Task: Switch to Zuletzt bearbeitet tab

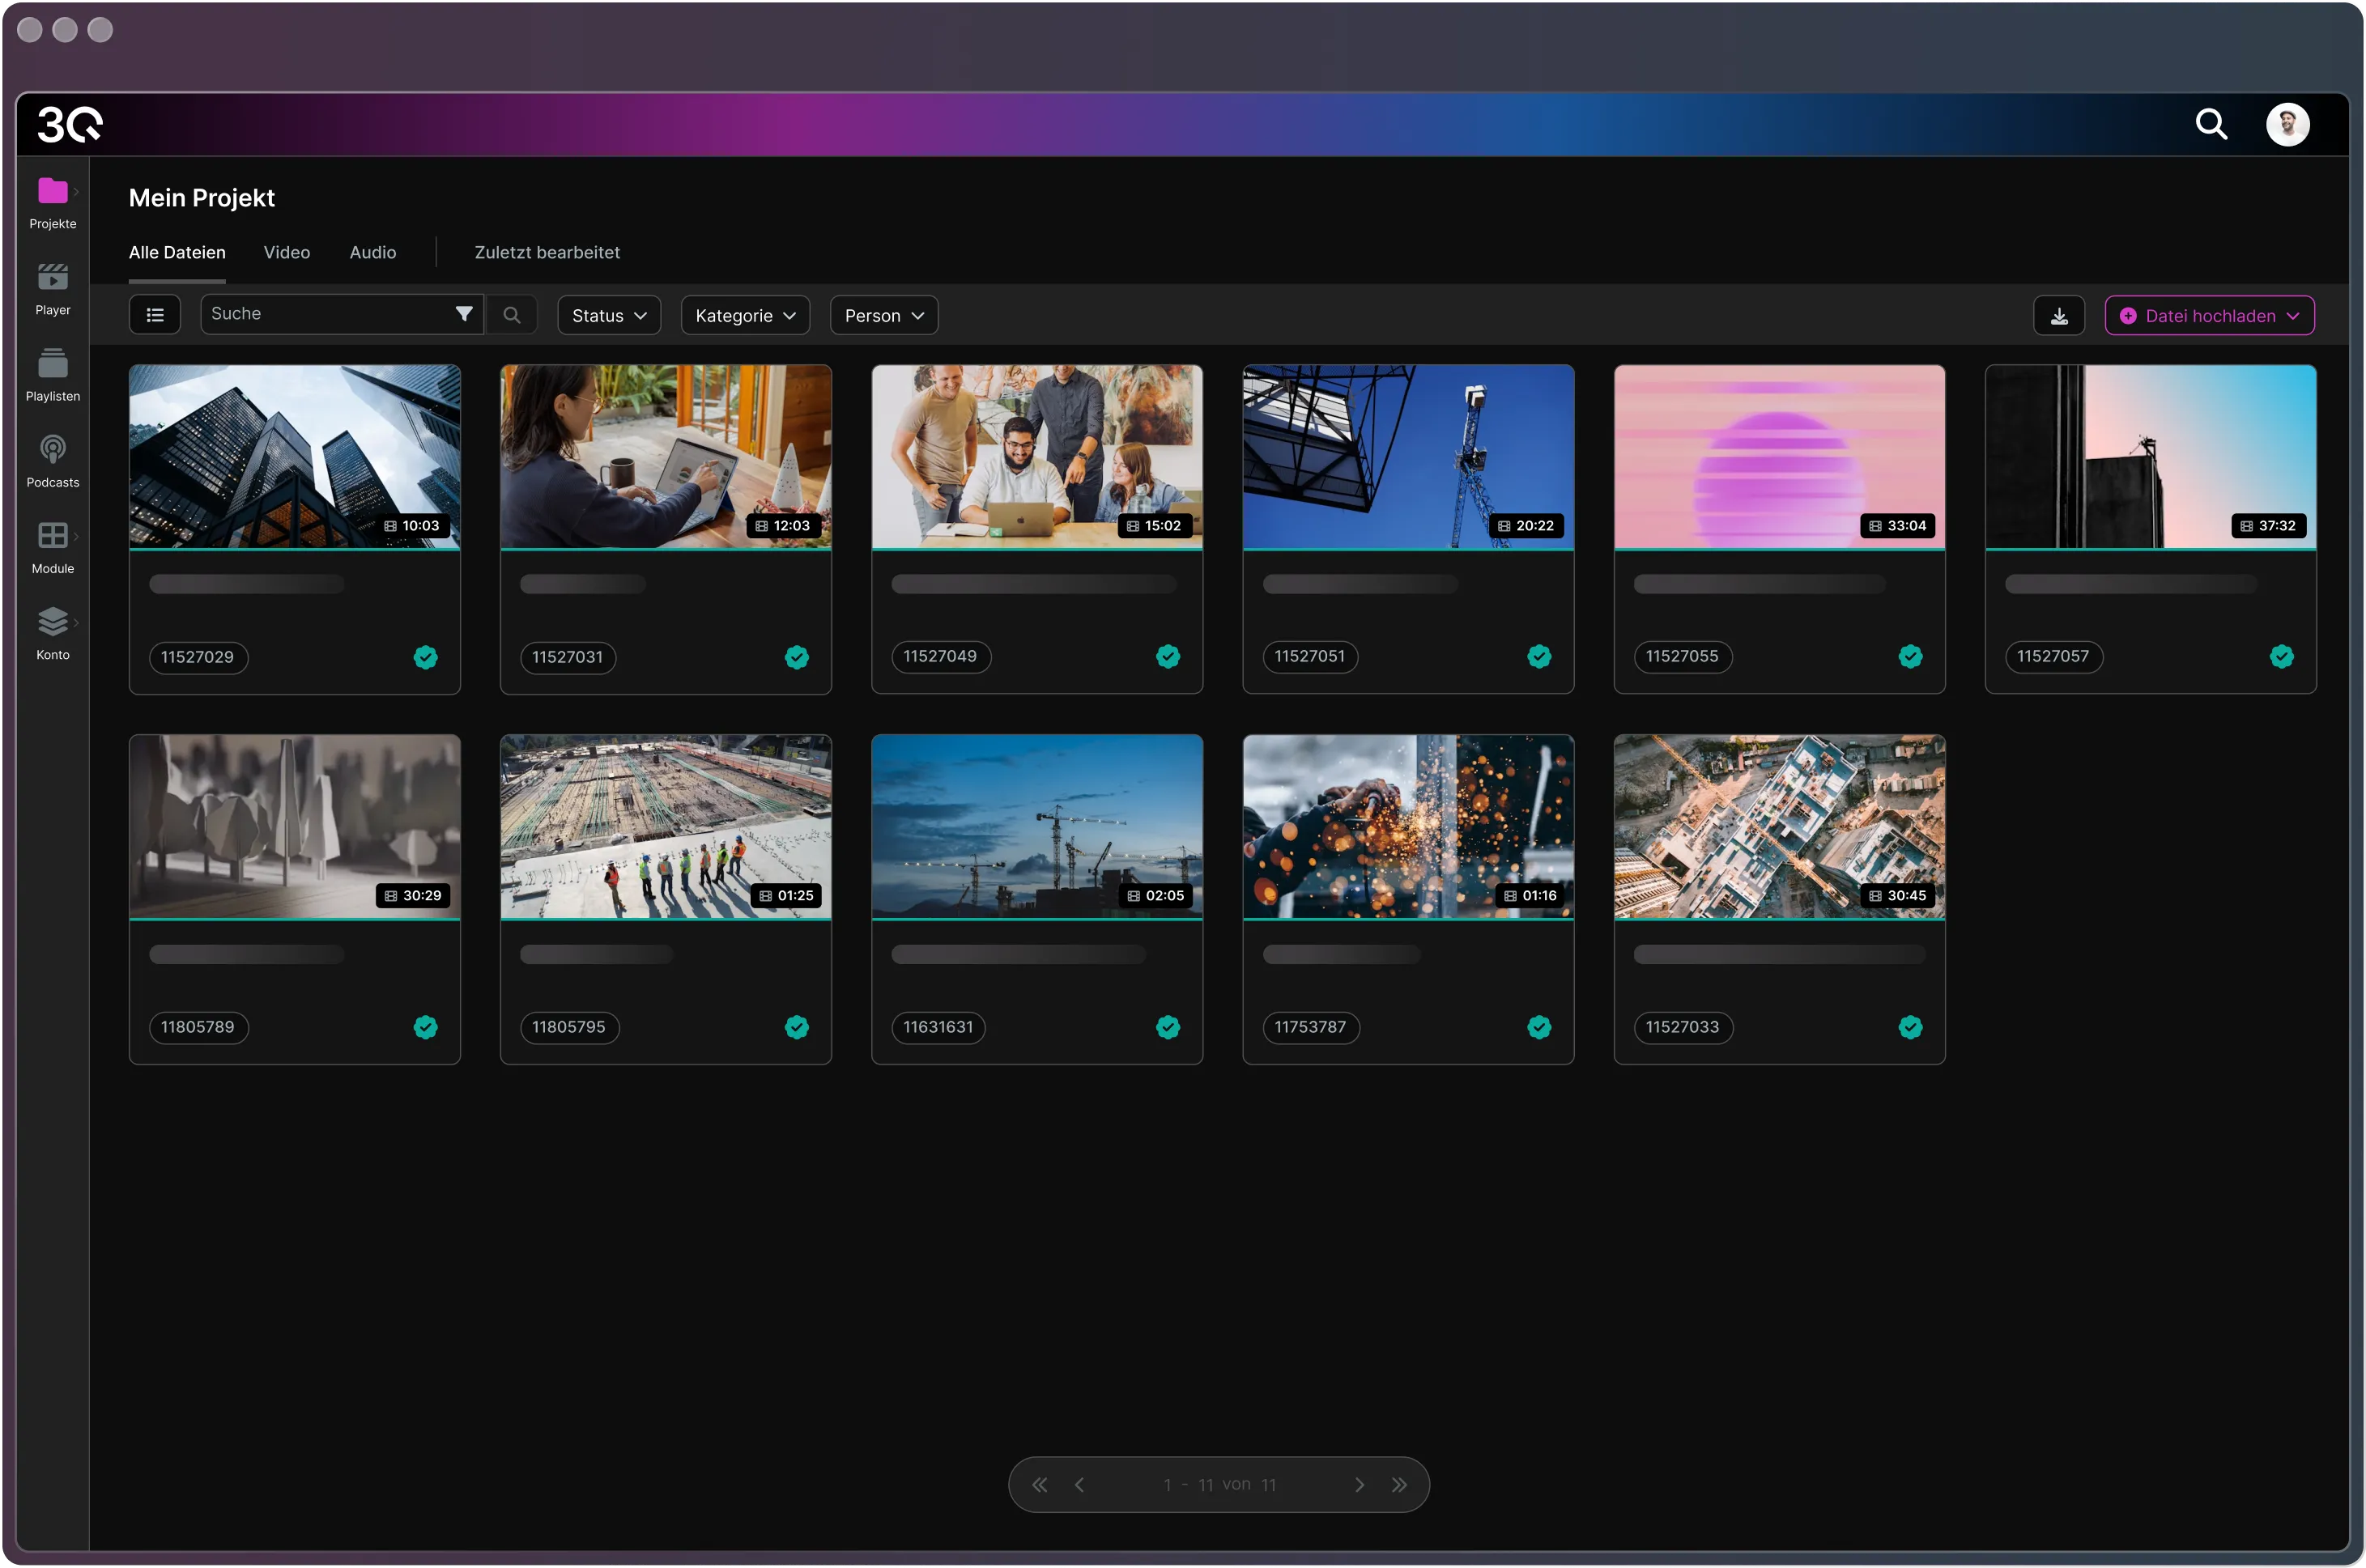Action: (547, 253)
